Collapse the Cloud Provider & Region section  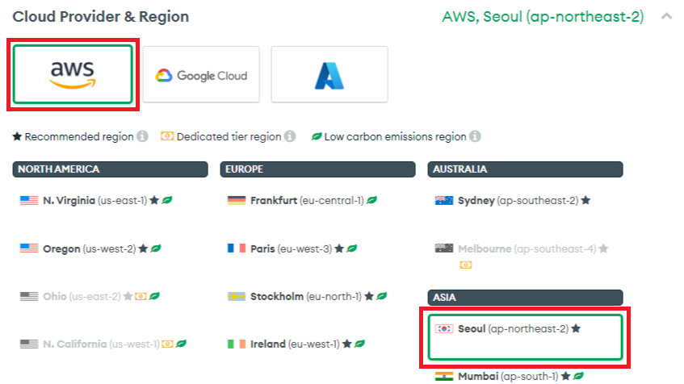[x=666, y=17]
